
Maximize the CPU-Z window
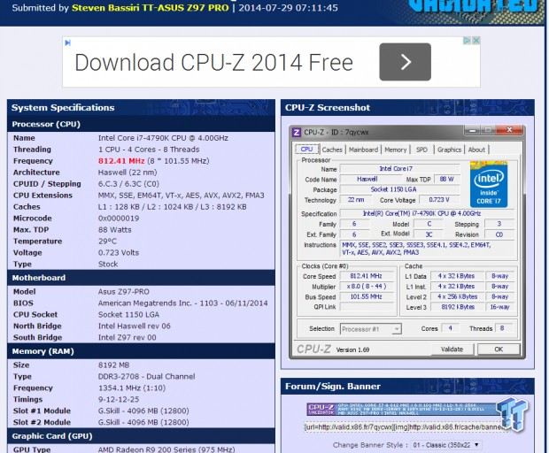tap(488, 130)
